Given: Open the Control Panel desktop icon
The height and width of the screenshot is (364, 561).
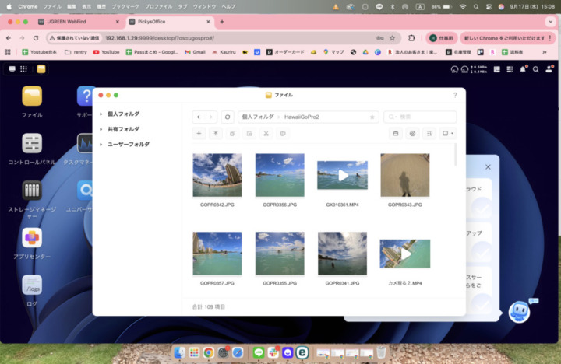Looking at the screenshot, I should pos(32,144).
